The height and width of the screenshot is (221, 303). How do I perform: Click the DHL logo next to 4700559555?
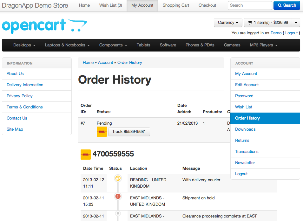point(86,155)
